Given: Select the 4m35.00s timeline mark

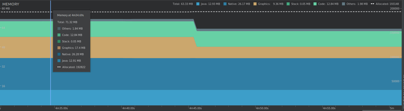Looking at the screenshot, I should pyautogui.click(x=62, y=108).
